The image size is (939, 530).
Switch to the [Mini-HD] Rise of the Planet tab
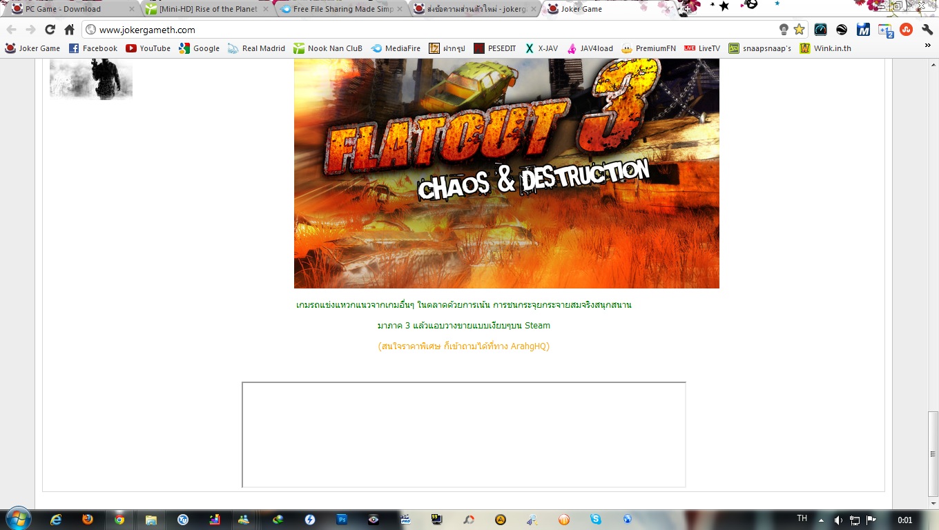207,9
